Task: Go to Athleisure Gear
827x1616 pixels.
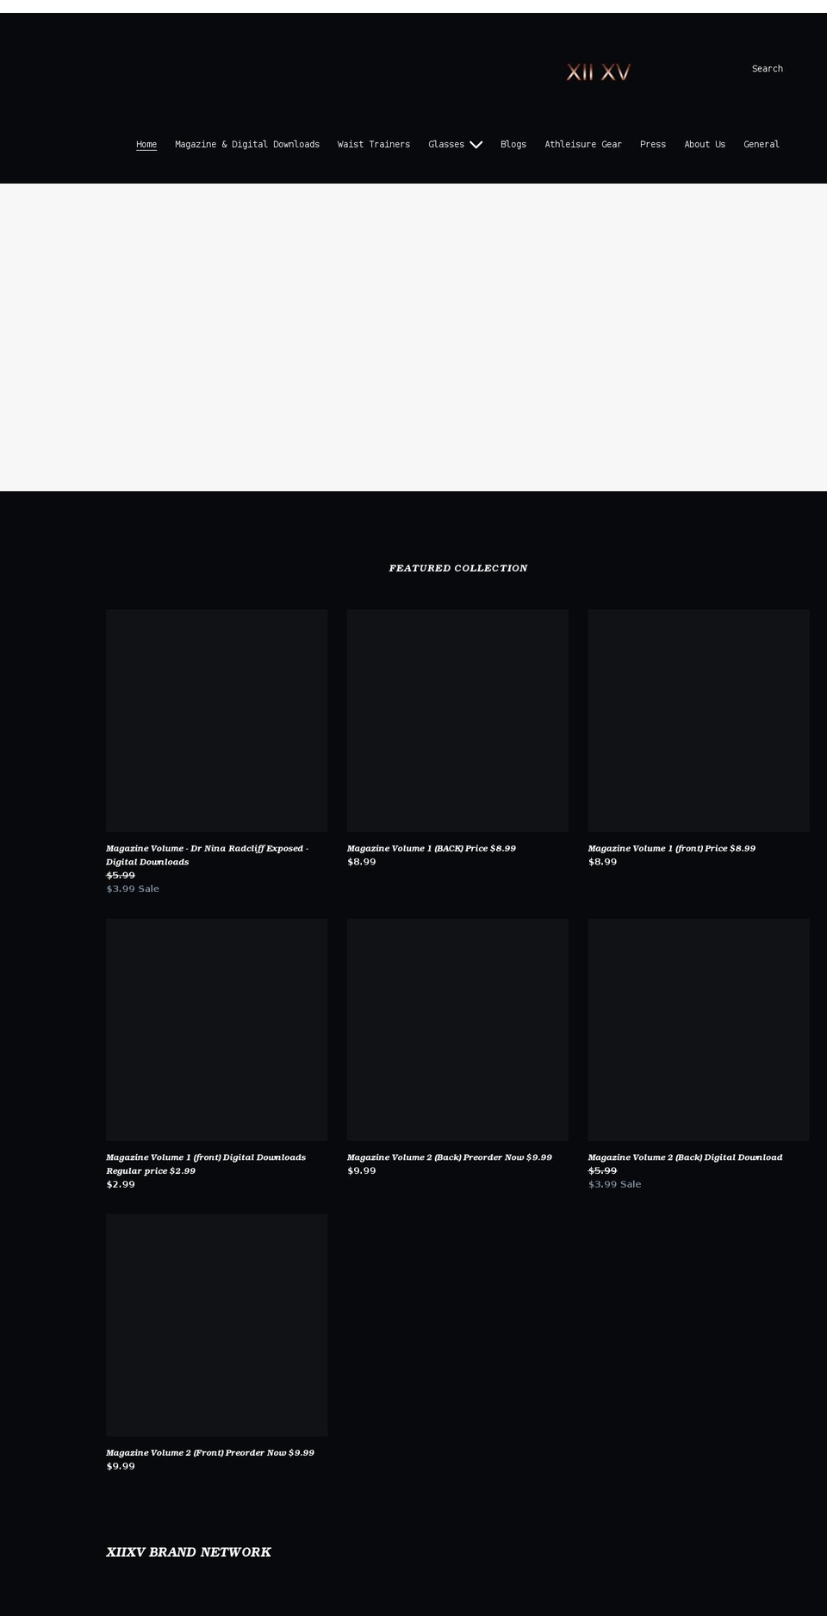Action: (583, 145)
